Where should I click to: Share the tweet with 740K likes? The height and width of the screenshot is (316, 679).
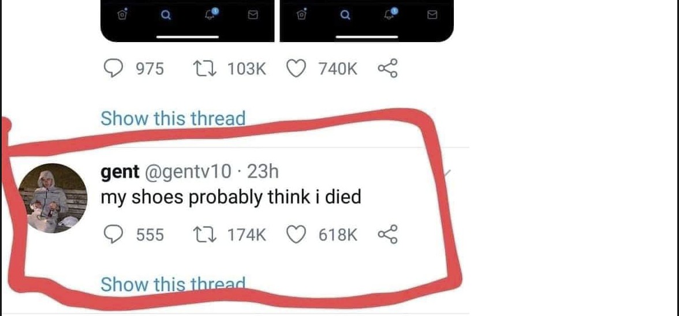[387, 69]
